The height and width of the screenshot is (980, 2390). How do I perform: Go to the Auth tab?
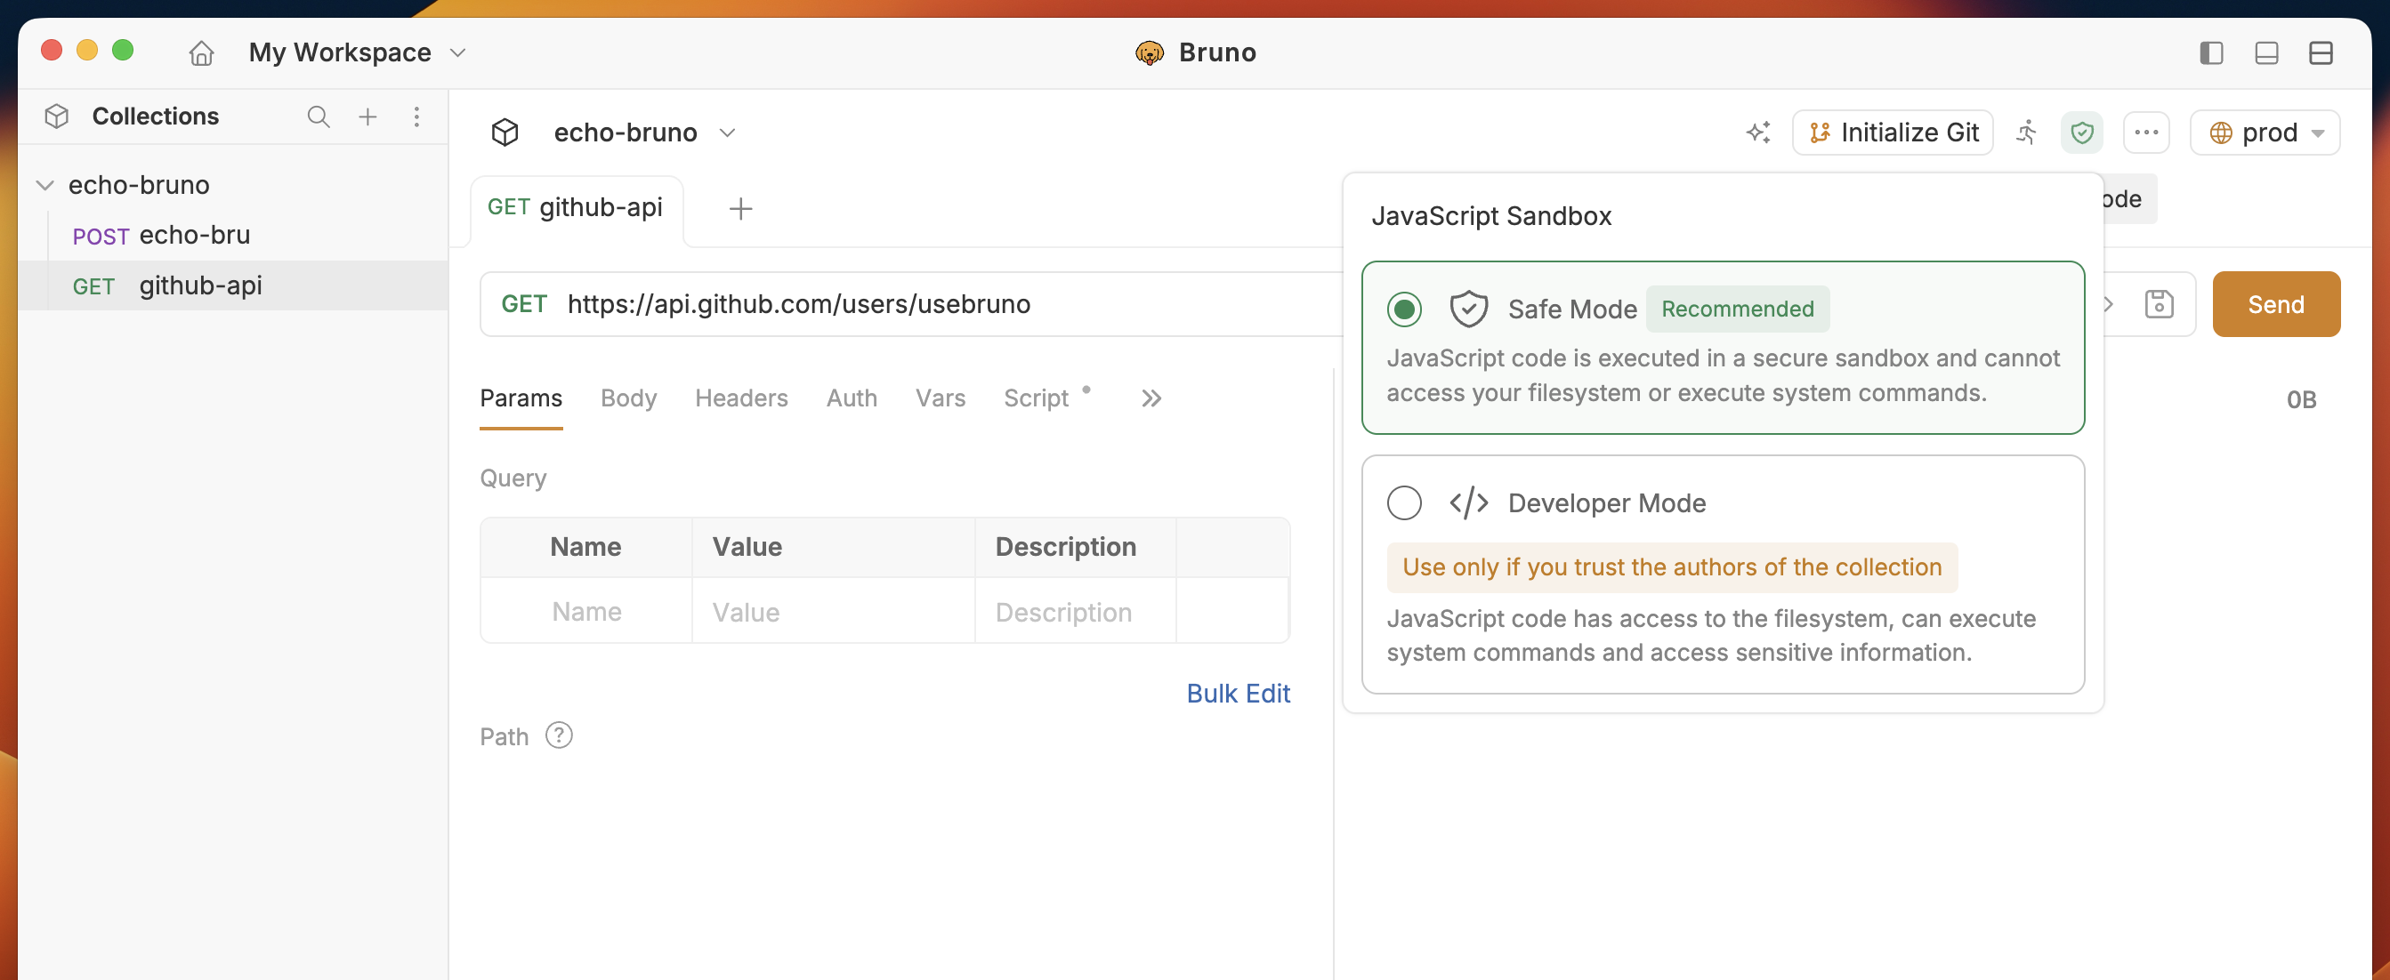coord(852,398)
